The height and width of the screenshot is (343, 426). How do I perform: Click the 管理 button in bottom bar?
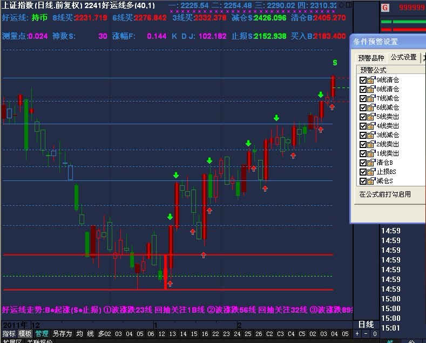coord(42,334)
